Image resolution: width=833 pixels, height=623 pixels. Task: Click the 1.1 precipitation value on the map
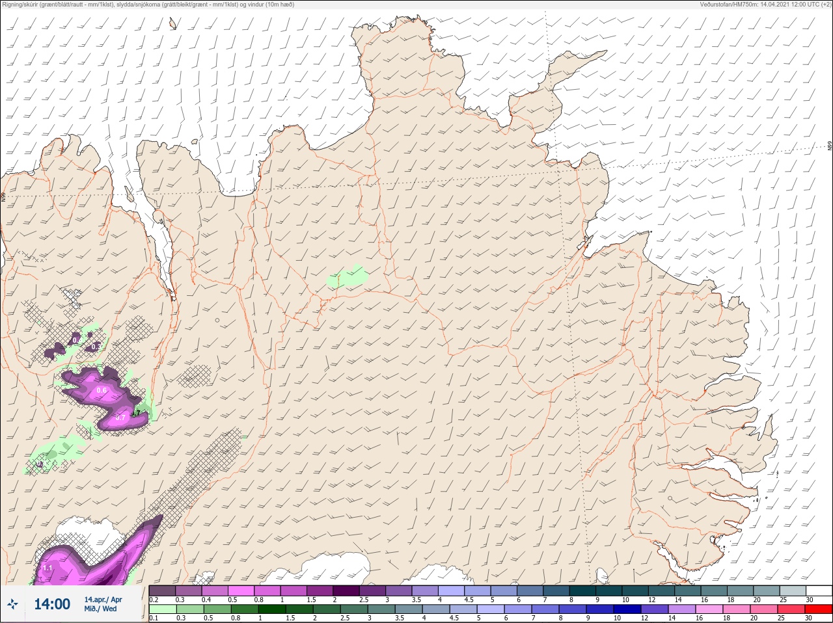point(47,568)
